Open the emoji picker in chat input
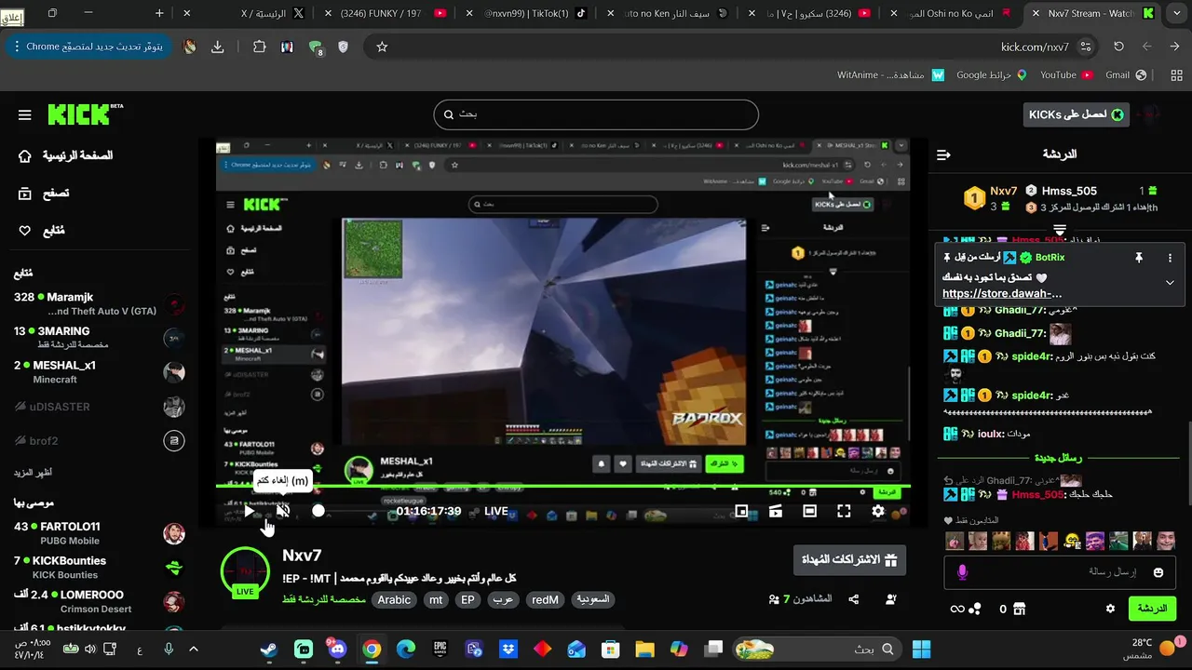This screenshot has height=670, width=1192. [x=1158, y=572]
